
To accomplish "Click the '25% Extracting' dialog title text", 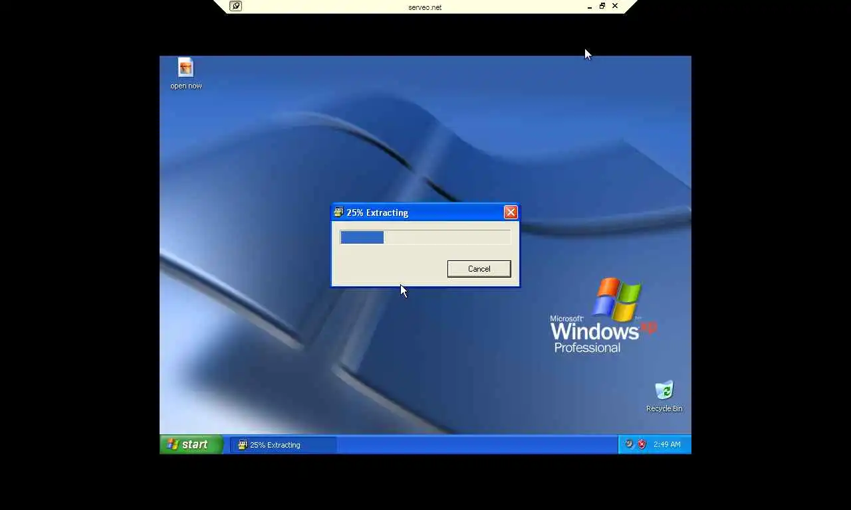I will [377, 212].
